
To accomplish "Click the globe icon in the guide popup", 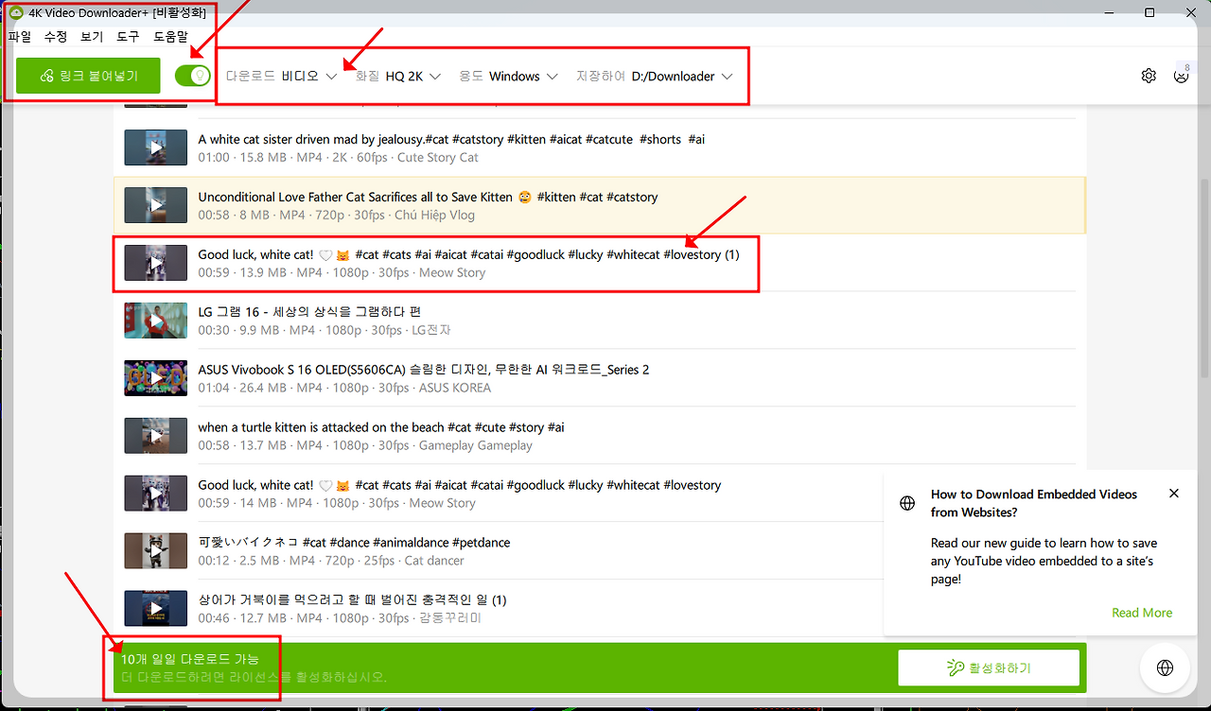I will coord(907,503).
